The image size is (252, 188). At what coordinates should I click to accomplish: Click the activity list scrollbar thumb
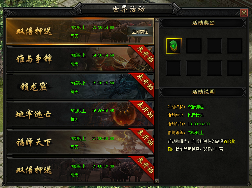pyautogui.click(x=157, y=56)
